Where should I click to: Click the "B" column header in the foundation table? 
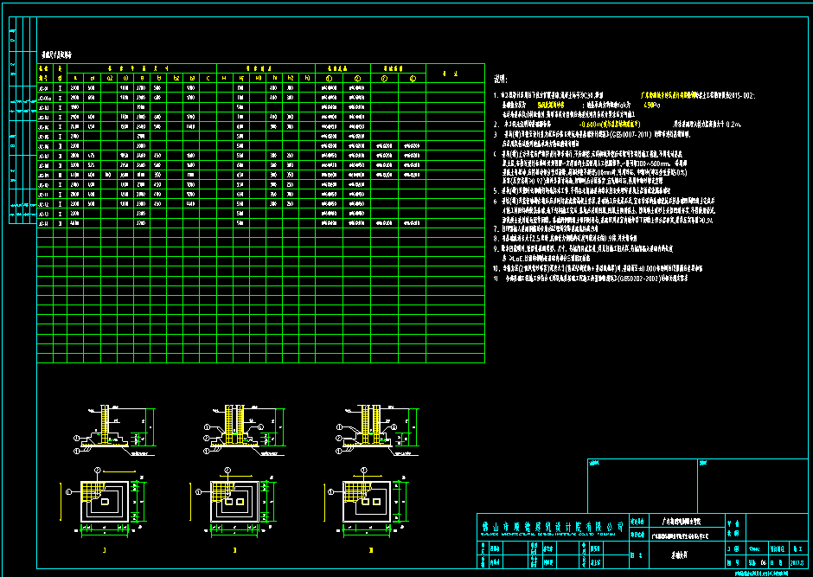pos(142,78)
